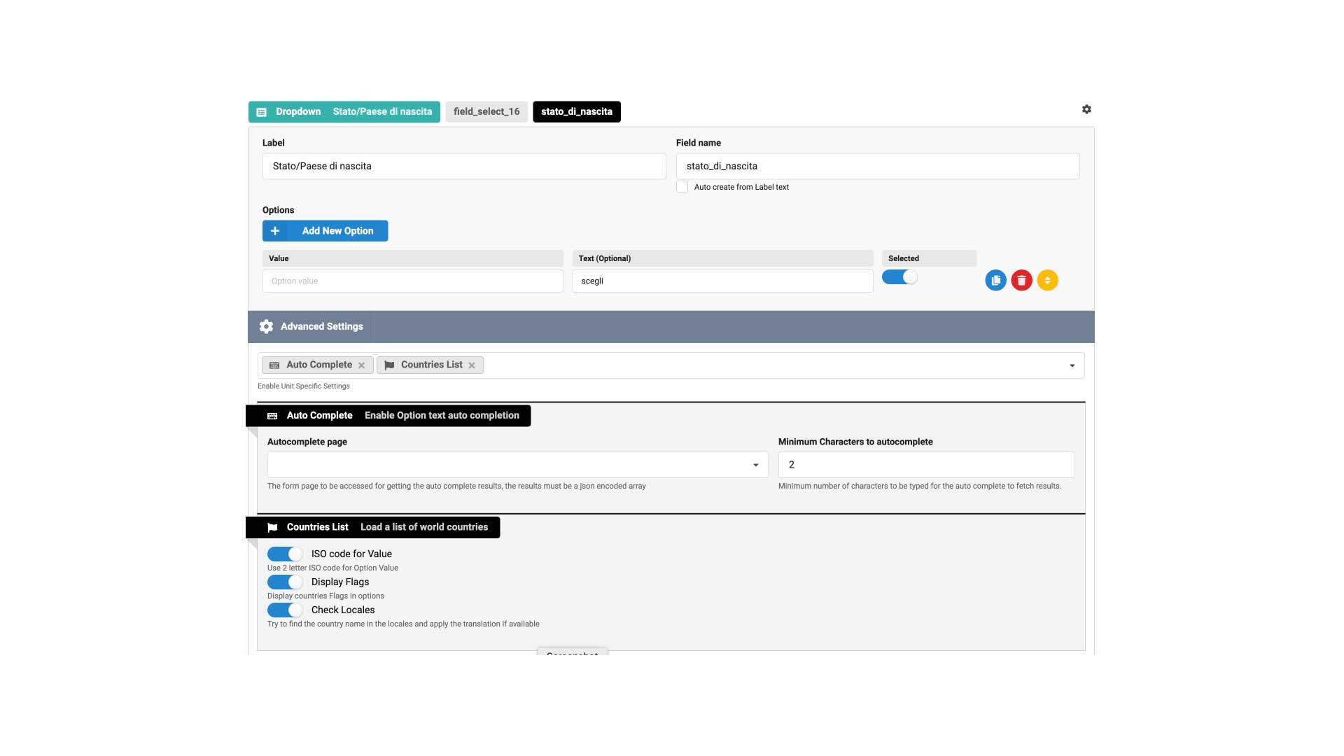The width and height of the screenshot is (1344, 756).
Task: Click the field_select_16 tab
Action: 486,111
